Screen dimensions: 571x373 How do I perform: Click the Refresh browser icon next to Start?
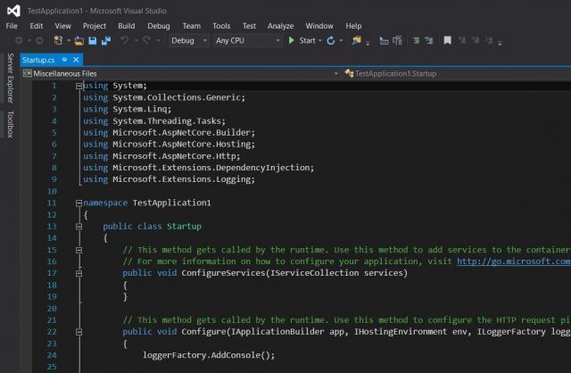[x=330, y=40]
